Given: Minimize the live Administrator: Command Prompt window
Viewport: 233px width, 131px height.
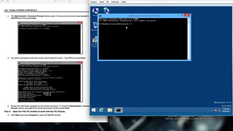Looking at the screenshot, I should pyautogui.click(x=178, y=15).
